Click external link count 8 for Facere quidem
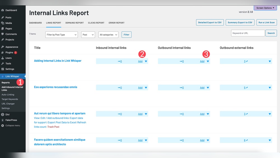This screenshot has width=280, height=158. tap(245, 140)
